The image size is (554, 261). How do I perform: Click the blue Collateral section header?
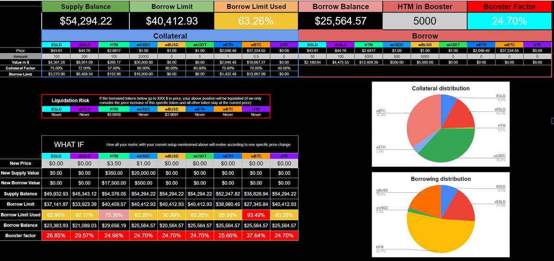(170, 36)
